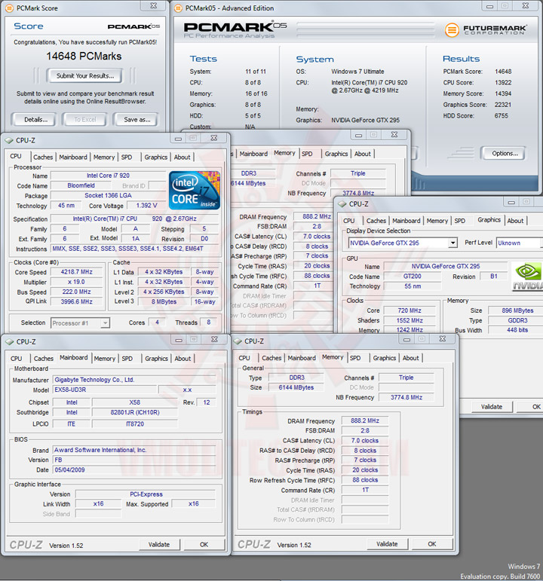Screen dimensions: 543x581
Task: Click the To Excel button
Action: point(85,120)
